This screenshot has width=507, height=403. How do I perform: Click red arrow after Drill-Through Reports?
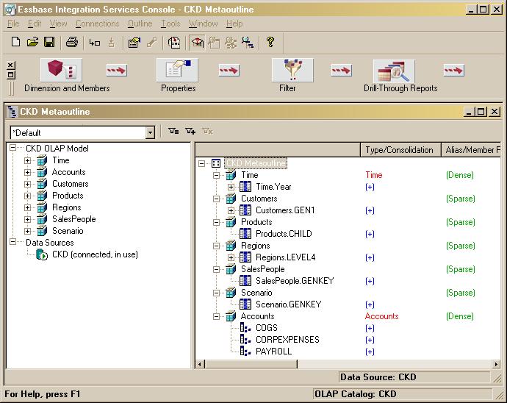453,71
